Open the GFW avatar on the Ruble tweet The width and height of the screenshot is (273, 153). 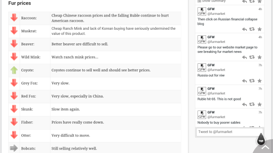pos(202,91)
